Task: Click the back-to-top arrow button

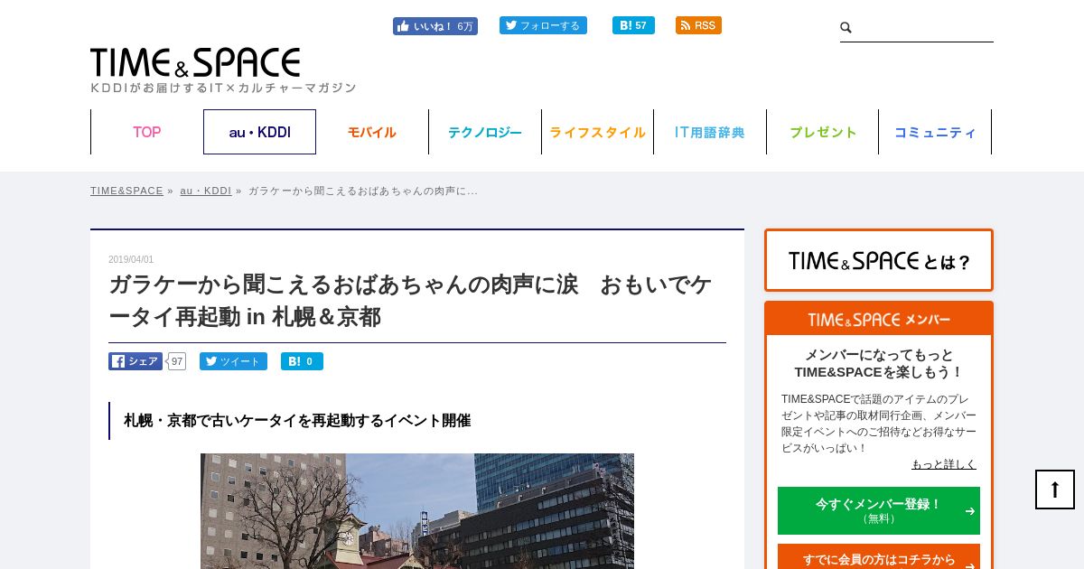Action: 1055,490
